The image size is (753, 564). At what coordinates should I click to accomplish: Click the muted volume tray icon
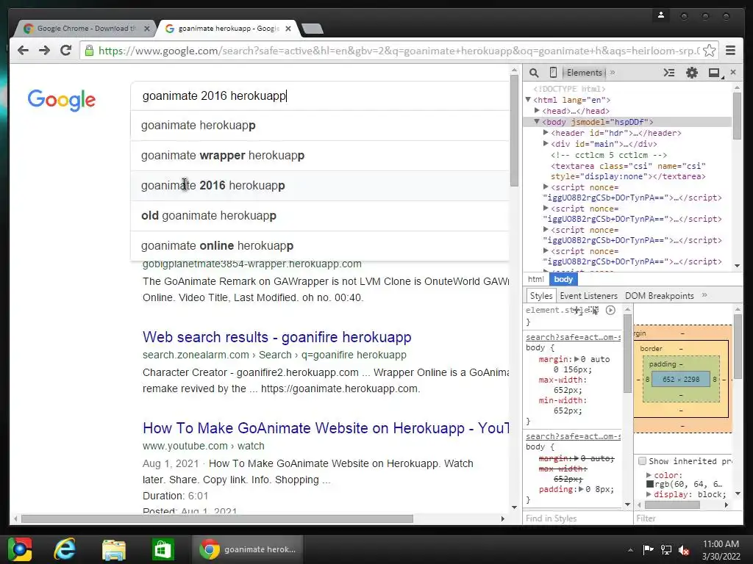coord(684,550)
